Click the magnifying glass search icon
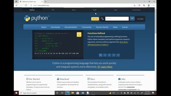This screenshot has height=96, width=171. click(102, 19)
